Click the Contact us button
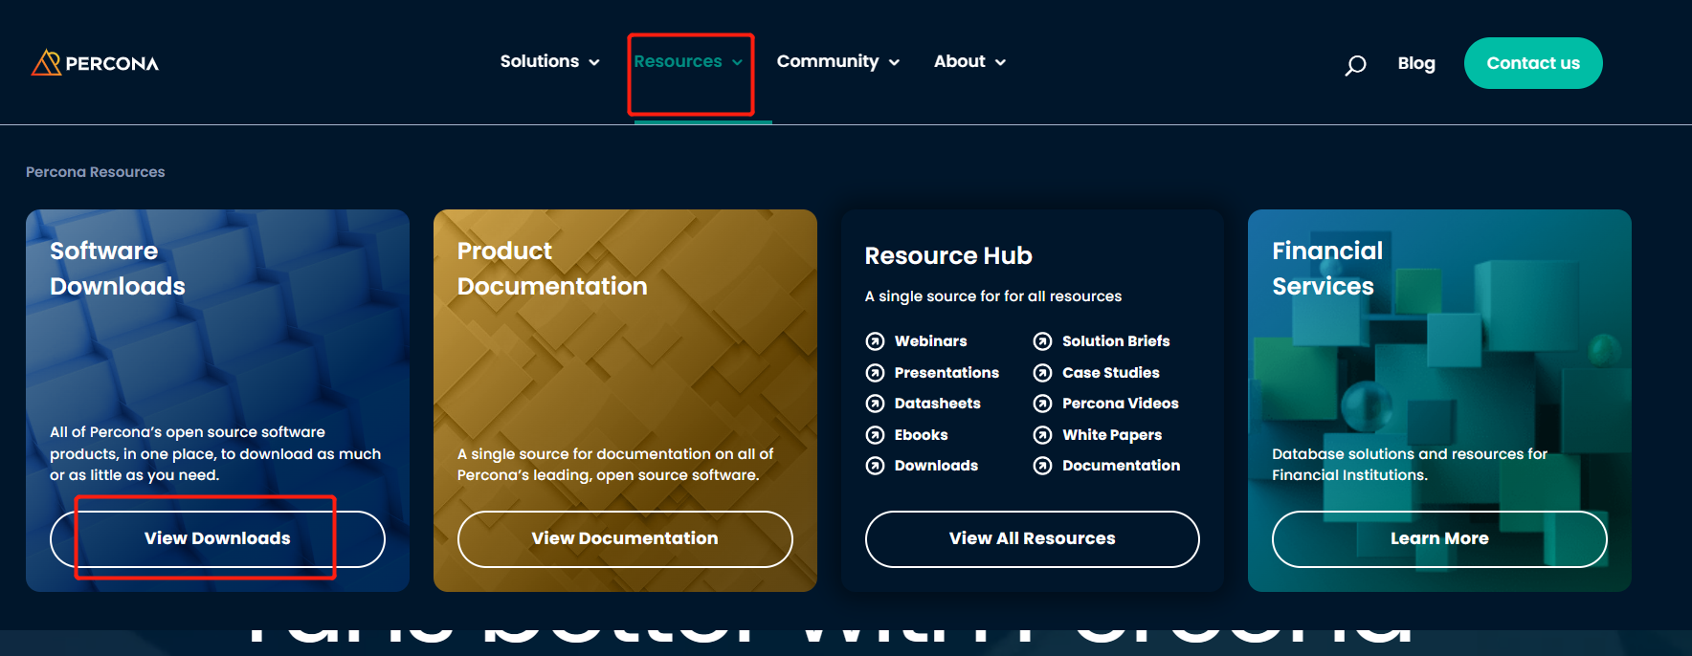This screenshot has height=656, width=1692. tap(1533, 63)
